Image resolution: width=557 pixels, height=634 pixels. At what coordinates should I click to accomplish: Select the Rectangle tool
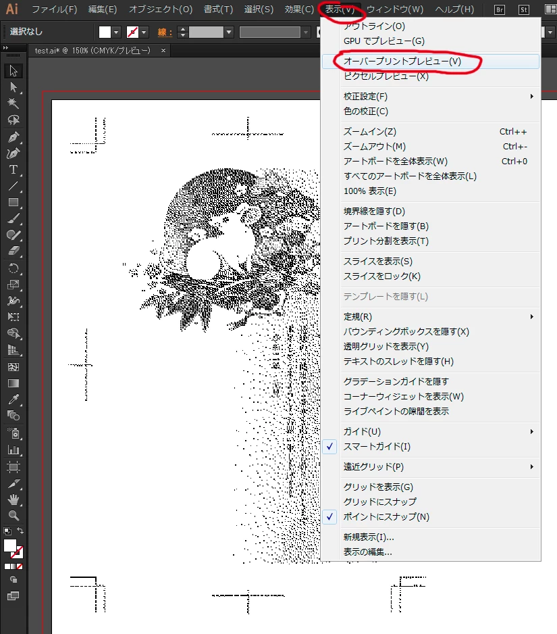[x=14, y=202]
